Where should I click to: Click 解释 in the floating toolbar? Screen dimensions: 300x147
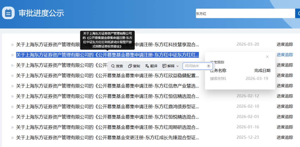pyautogui.click(x=169, y=66)
